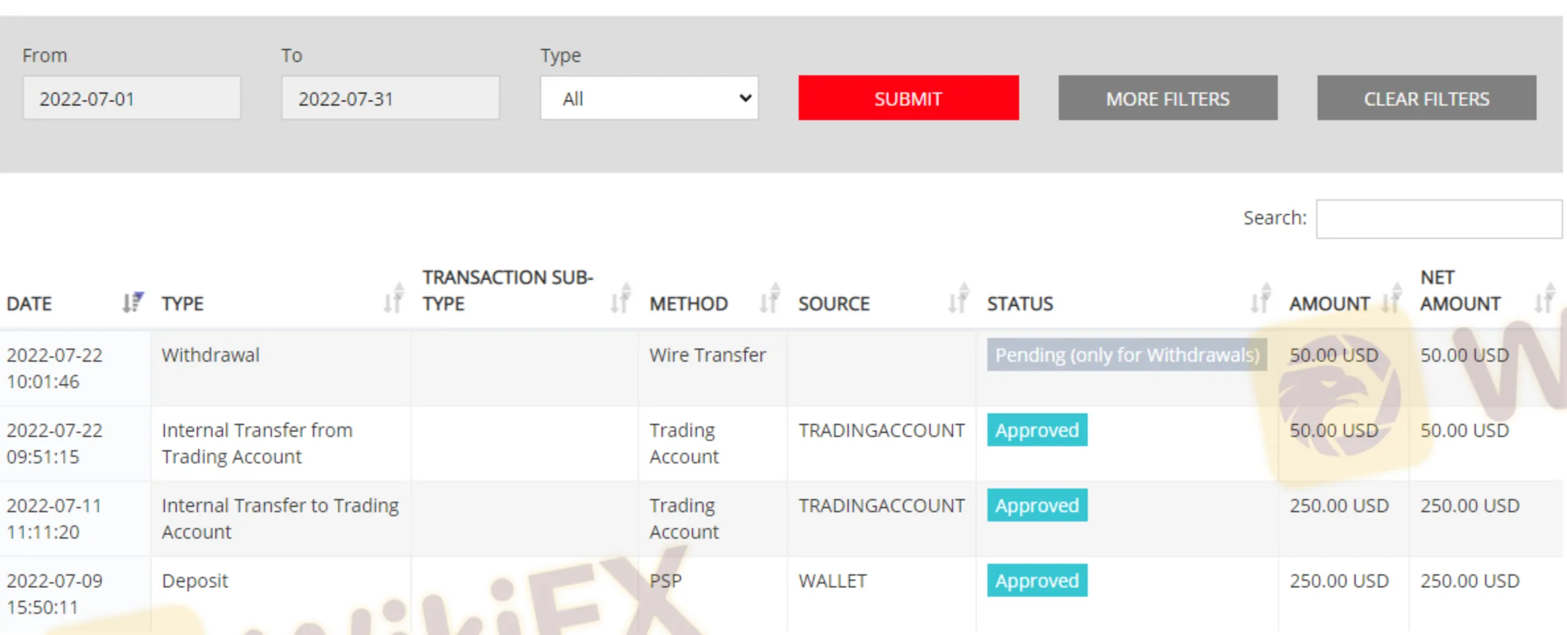Focus the From date field
This screenshot has width=1567, height=635.
pyautogui.click(x=132, y=98)
